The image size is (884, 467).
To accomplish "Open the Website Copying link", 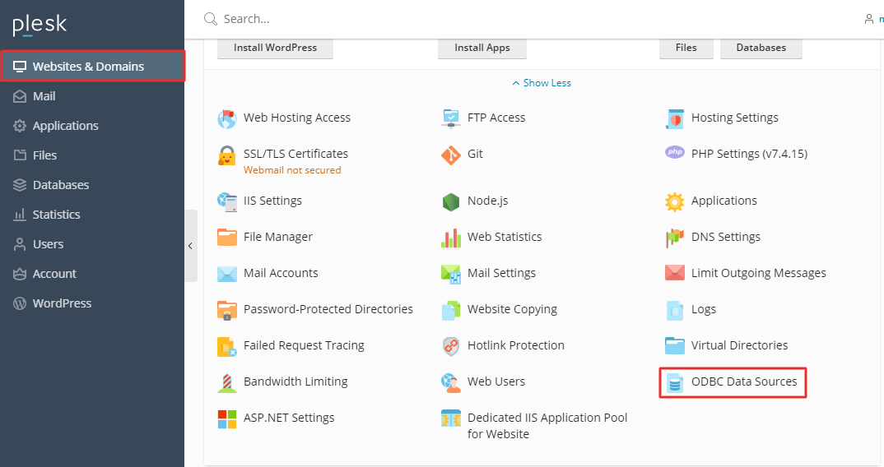I will (512, 309).
